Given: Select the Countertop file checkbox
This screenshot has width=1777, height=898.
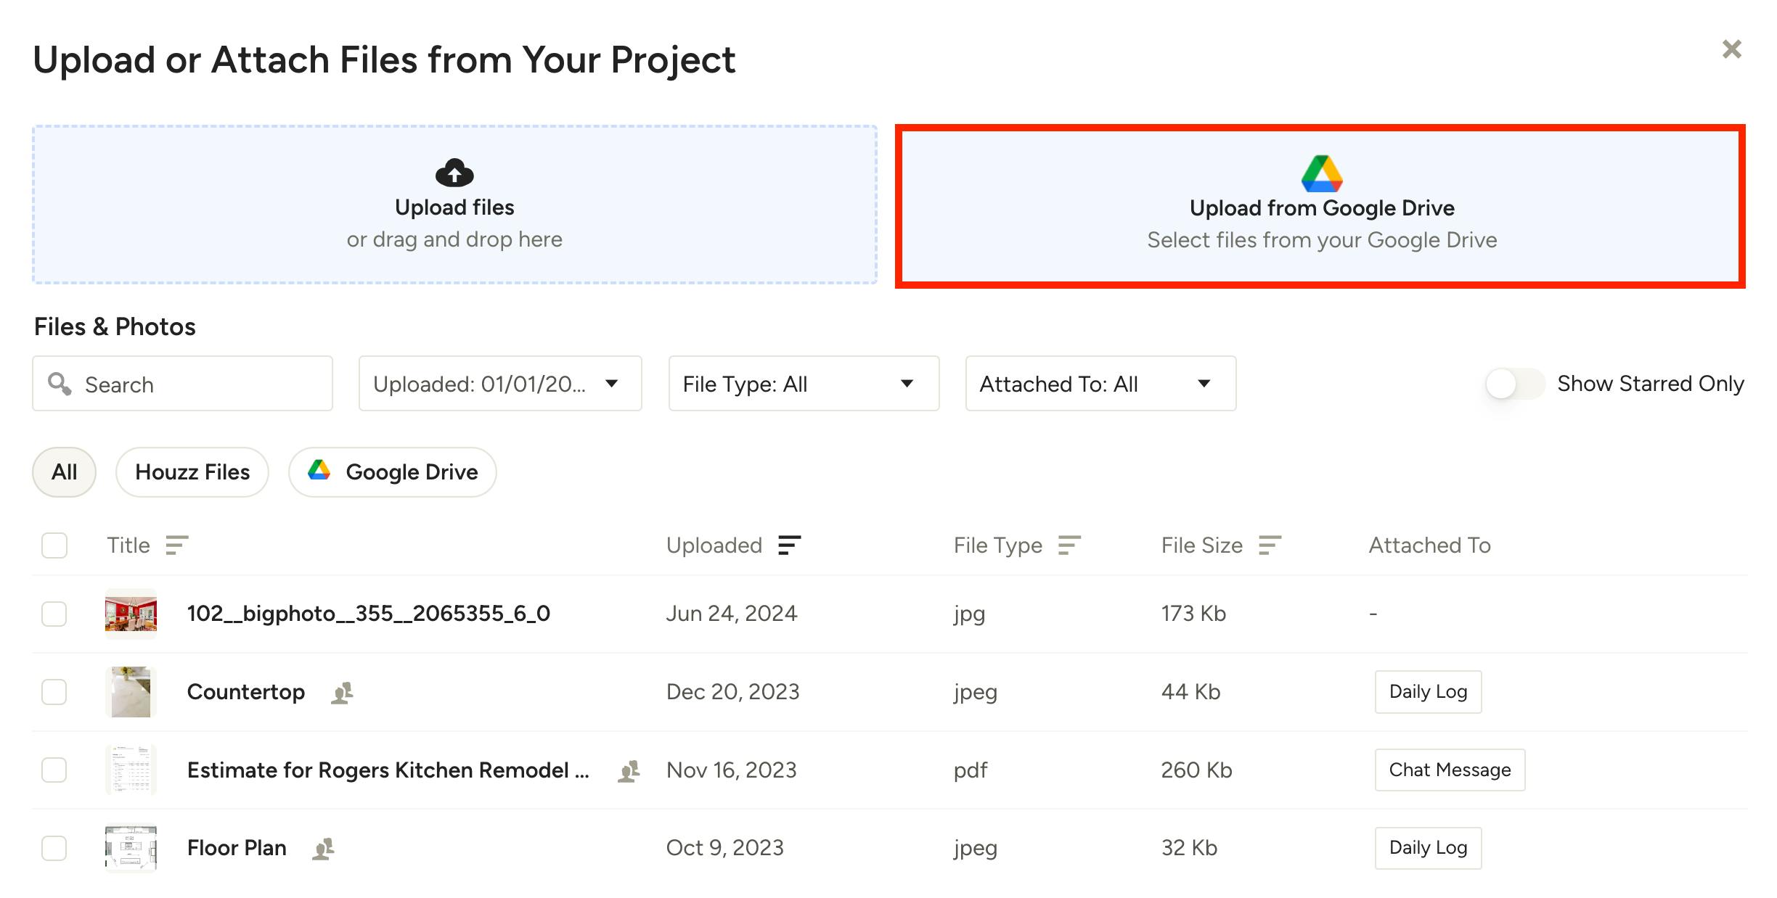Looking at the screenshot, I should (x=54, y=692).
